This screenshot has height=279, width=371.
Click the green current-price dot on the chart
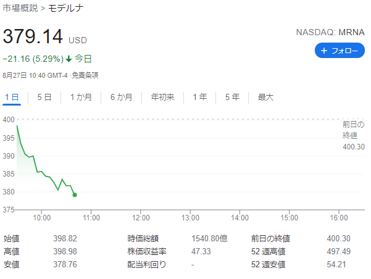(x=75, y=195)
